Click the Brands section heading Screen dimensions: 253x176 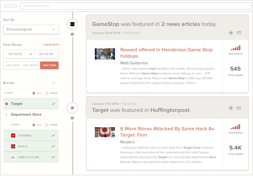click(x=9, y=83)
